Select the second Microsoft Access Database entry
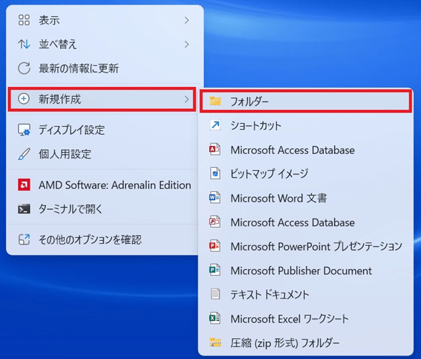This screenshot has height=359, width=421. (305, 222)
